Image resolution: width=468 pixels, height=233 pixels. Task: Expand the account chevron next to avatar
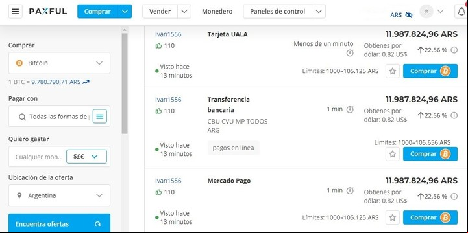[440, 12]
